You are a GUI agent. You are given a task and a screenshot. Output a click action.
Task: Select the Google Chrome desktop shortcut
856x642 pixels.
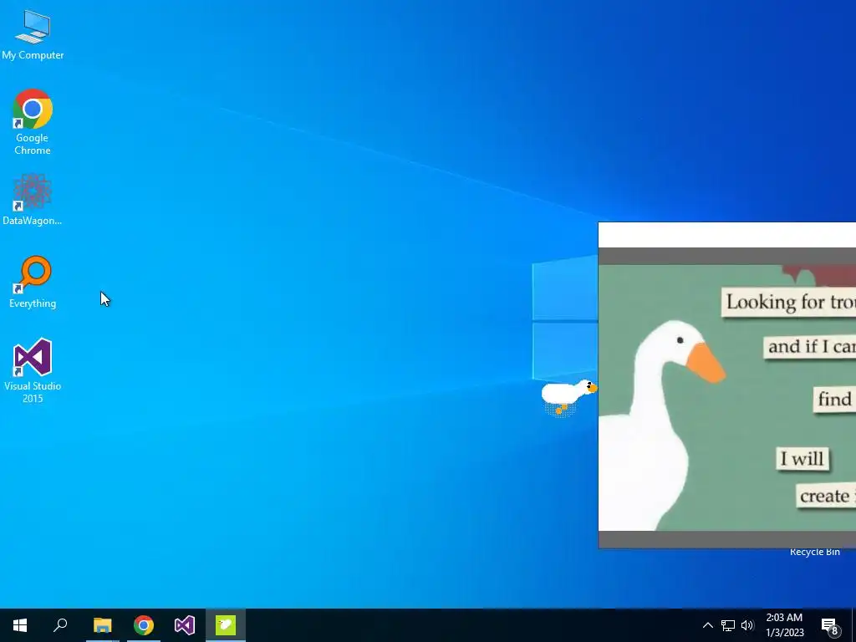33,122
